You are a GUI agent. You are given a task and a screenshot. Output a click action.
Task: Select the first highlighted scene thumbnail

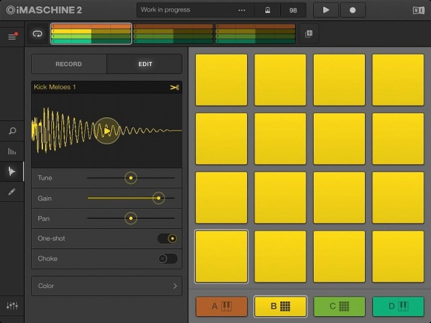[91, 34]
